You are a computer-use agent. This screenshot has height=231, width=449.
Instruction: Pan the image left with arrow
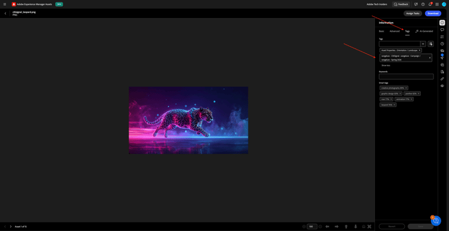click(x=327, y=226)
